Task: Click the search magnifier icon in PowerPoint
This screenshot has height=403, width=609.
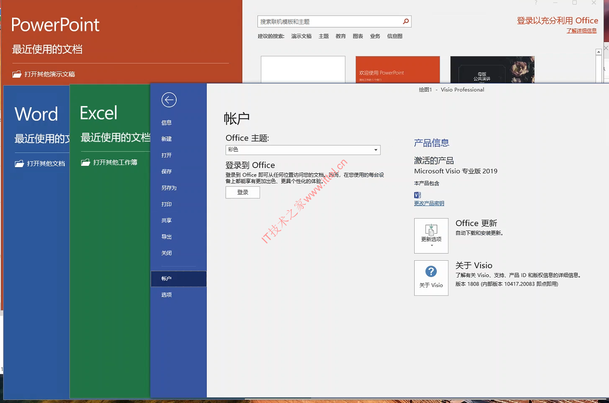Action: (x=406, y=21)
